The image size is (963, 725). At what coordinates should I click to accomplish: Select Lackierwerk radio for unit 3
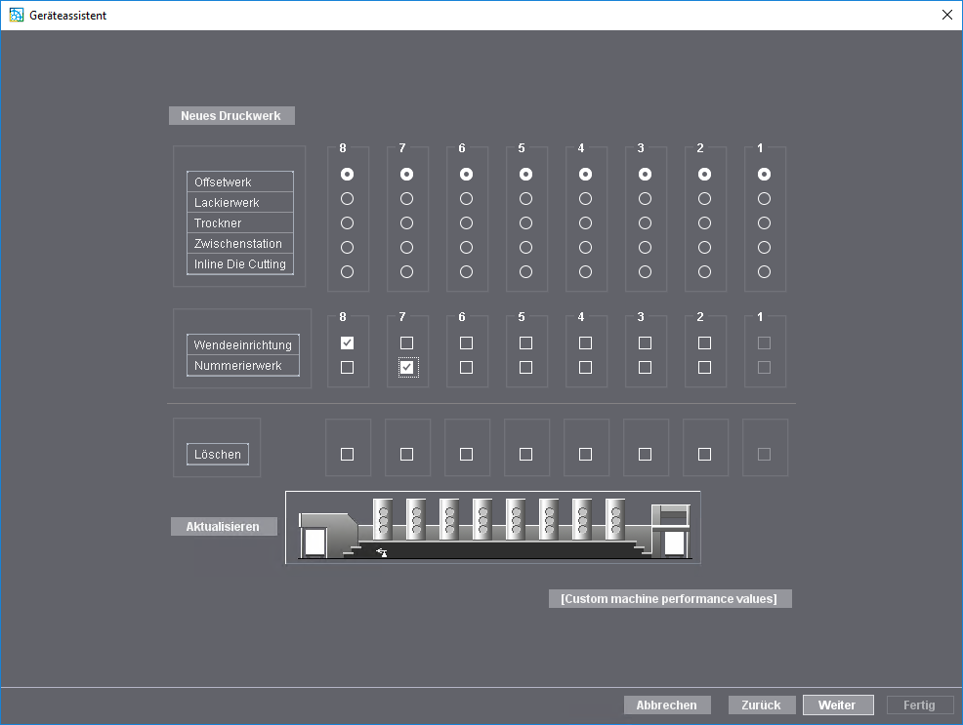point(645,199)
